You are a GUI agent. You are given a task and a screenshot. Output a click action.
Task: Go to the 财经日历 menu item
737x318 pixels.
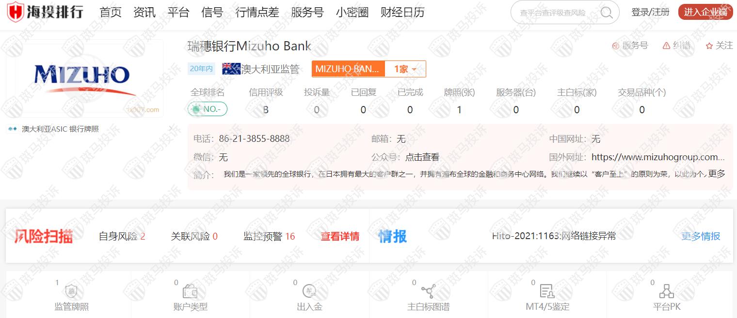[x=402, y=13]
